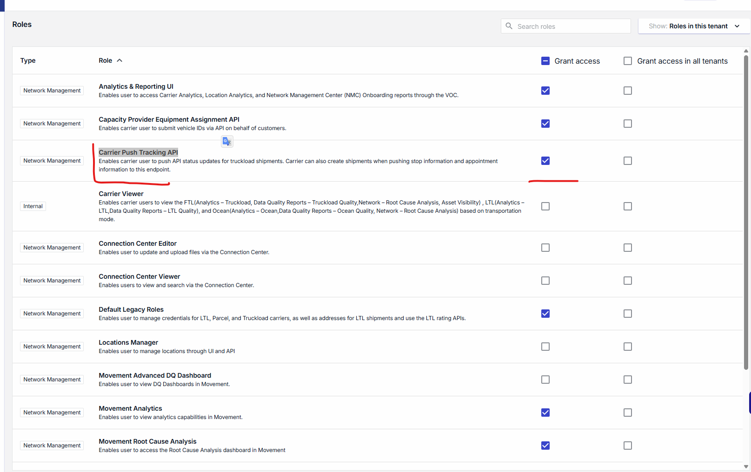
Task: Check Grant access for Connection Center Viewer
Action: [545, 281]
